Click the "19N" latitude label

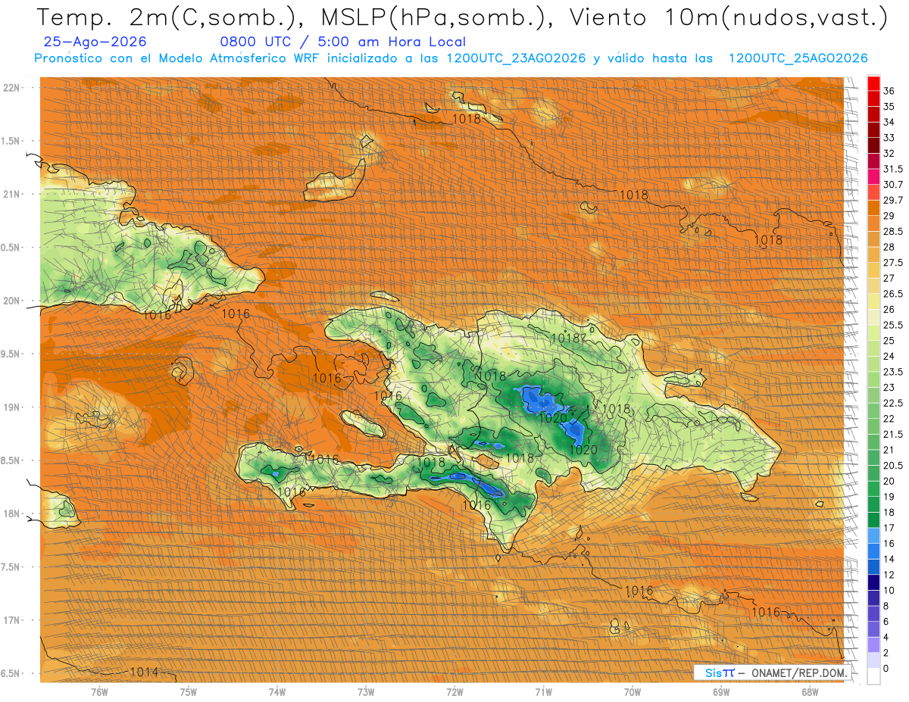12,407
